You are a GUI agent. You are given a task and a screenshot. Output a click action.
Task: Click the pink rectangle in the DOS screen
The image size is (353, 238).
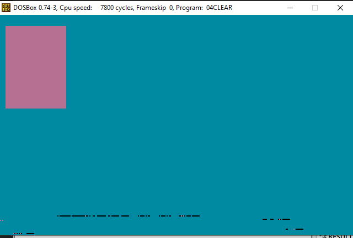coord(36,67)
